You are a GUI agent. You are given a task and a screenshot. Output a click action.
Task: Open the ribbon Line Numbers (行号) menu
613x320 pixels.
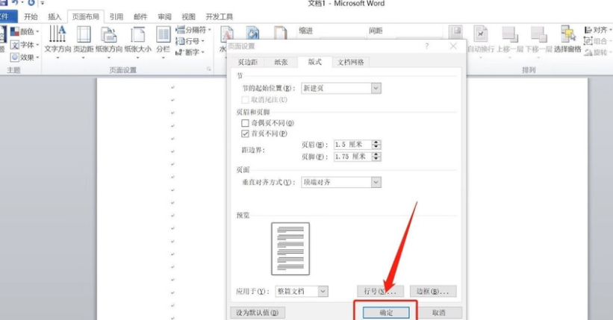click(x=190, y=40)
